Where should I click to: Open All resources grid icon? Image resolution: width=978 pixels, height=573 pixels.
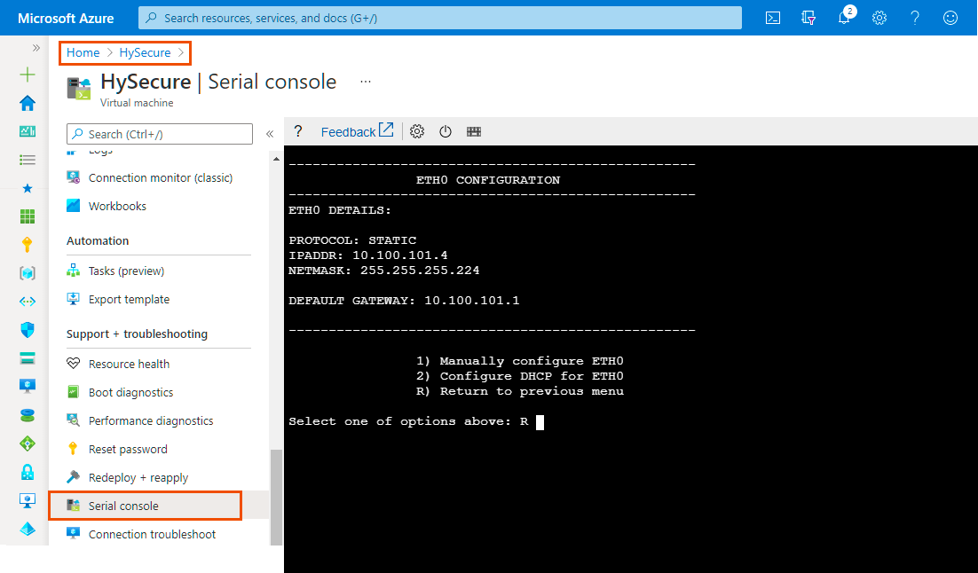[28, 216]
